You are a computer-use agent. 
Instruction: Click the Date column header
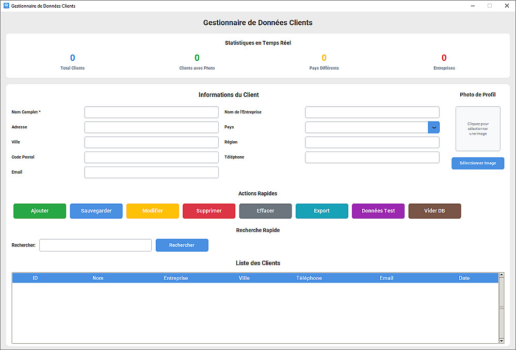464,278
